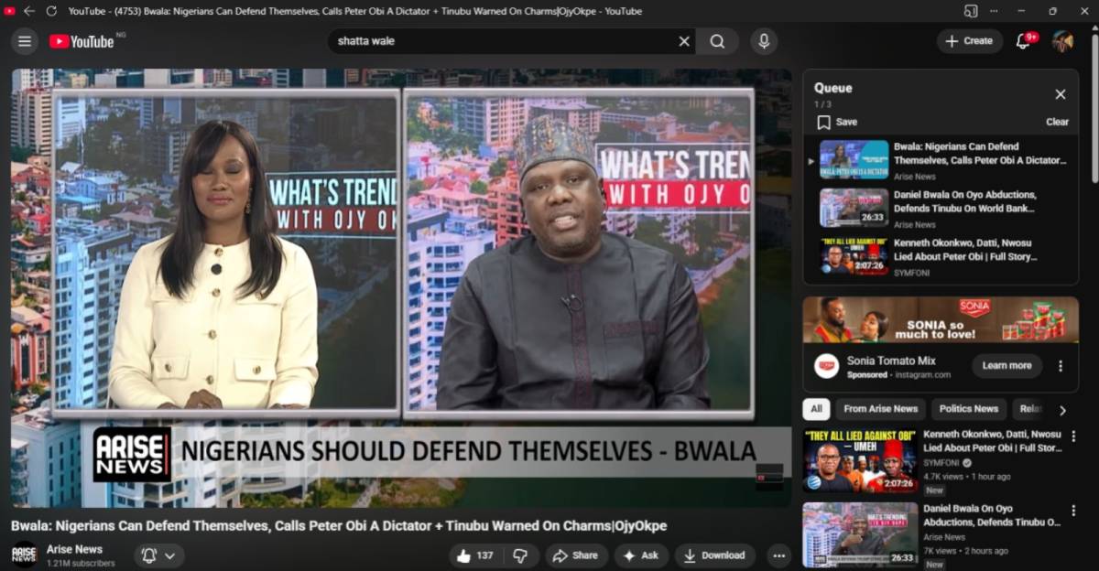Show more filter chips with right chevron
The image size is (1099, 571).
point(1062,410)
